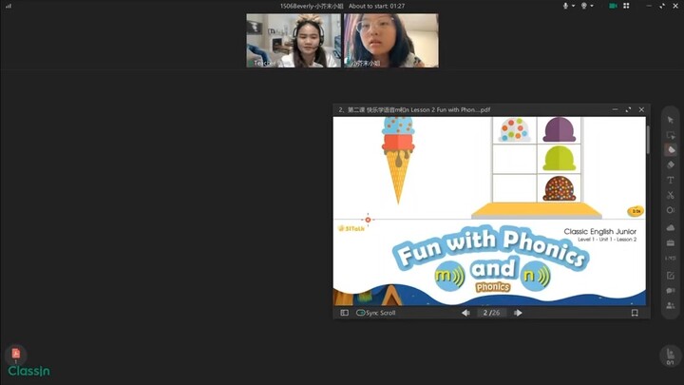This screenshot has height=385, width=684.
Task: Click the white polka-dot ice cream scoop
Action: [x=514, y=129]
